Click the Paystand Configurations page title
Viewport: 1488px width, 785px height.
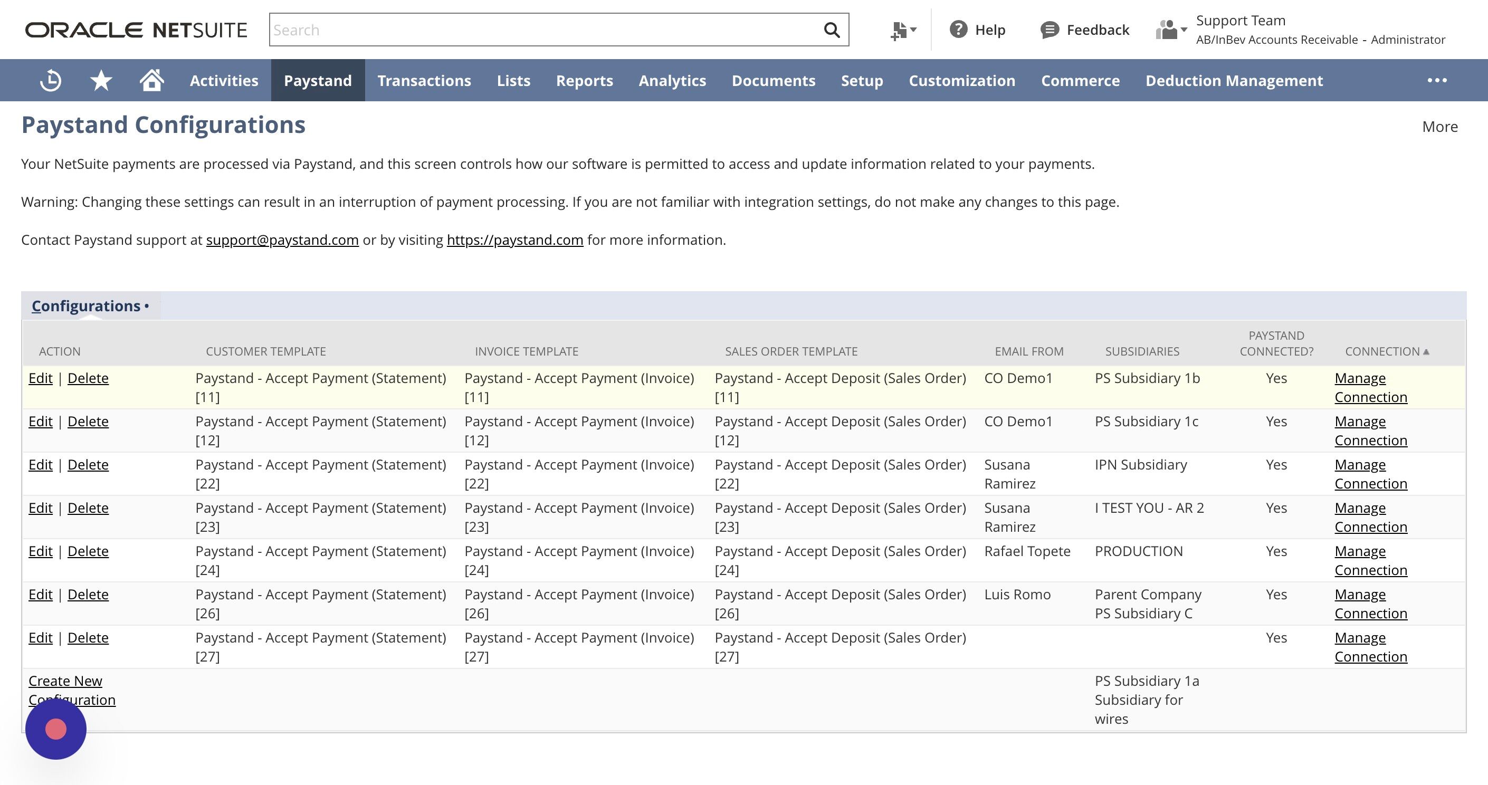[x=164, y=125]
